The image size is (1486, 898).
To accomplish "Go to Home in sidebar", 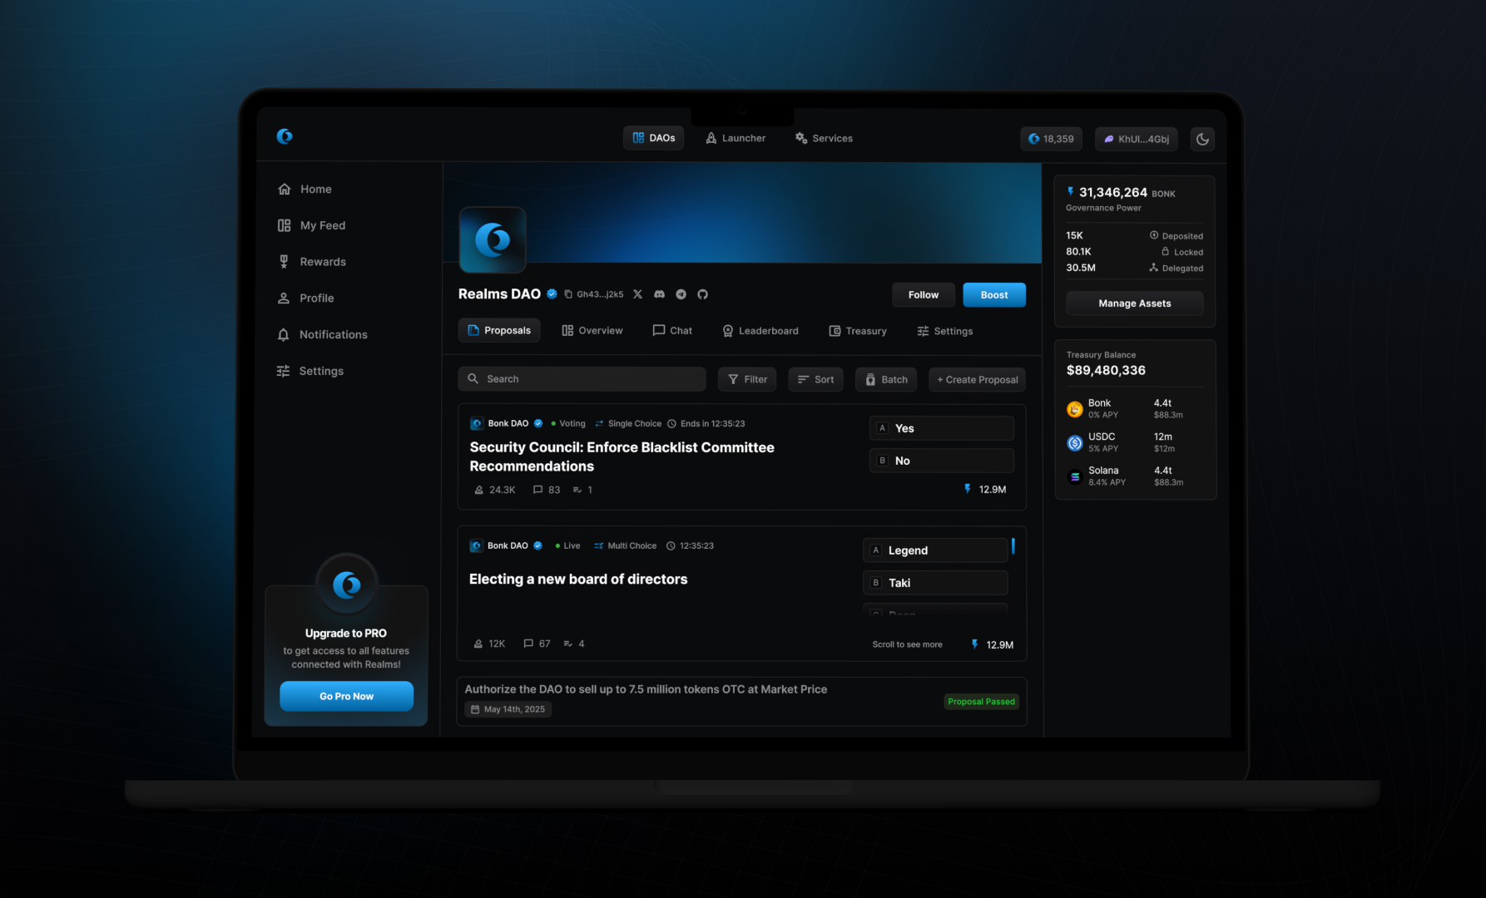I will tap(305, 190).
